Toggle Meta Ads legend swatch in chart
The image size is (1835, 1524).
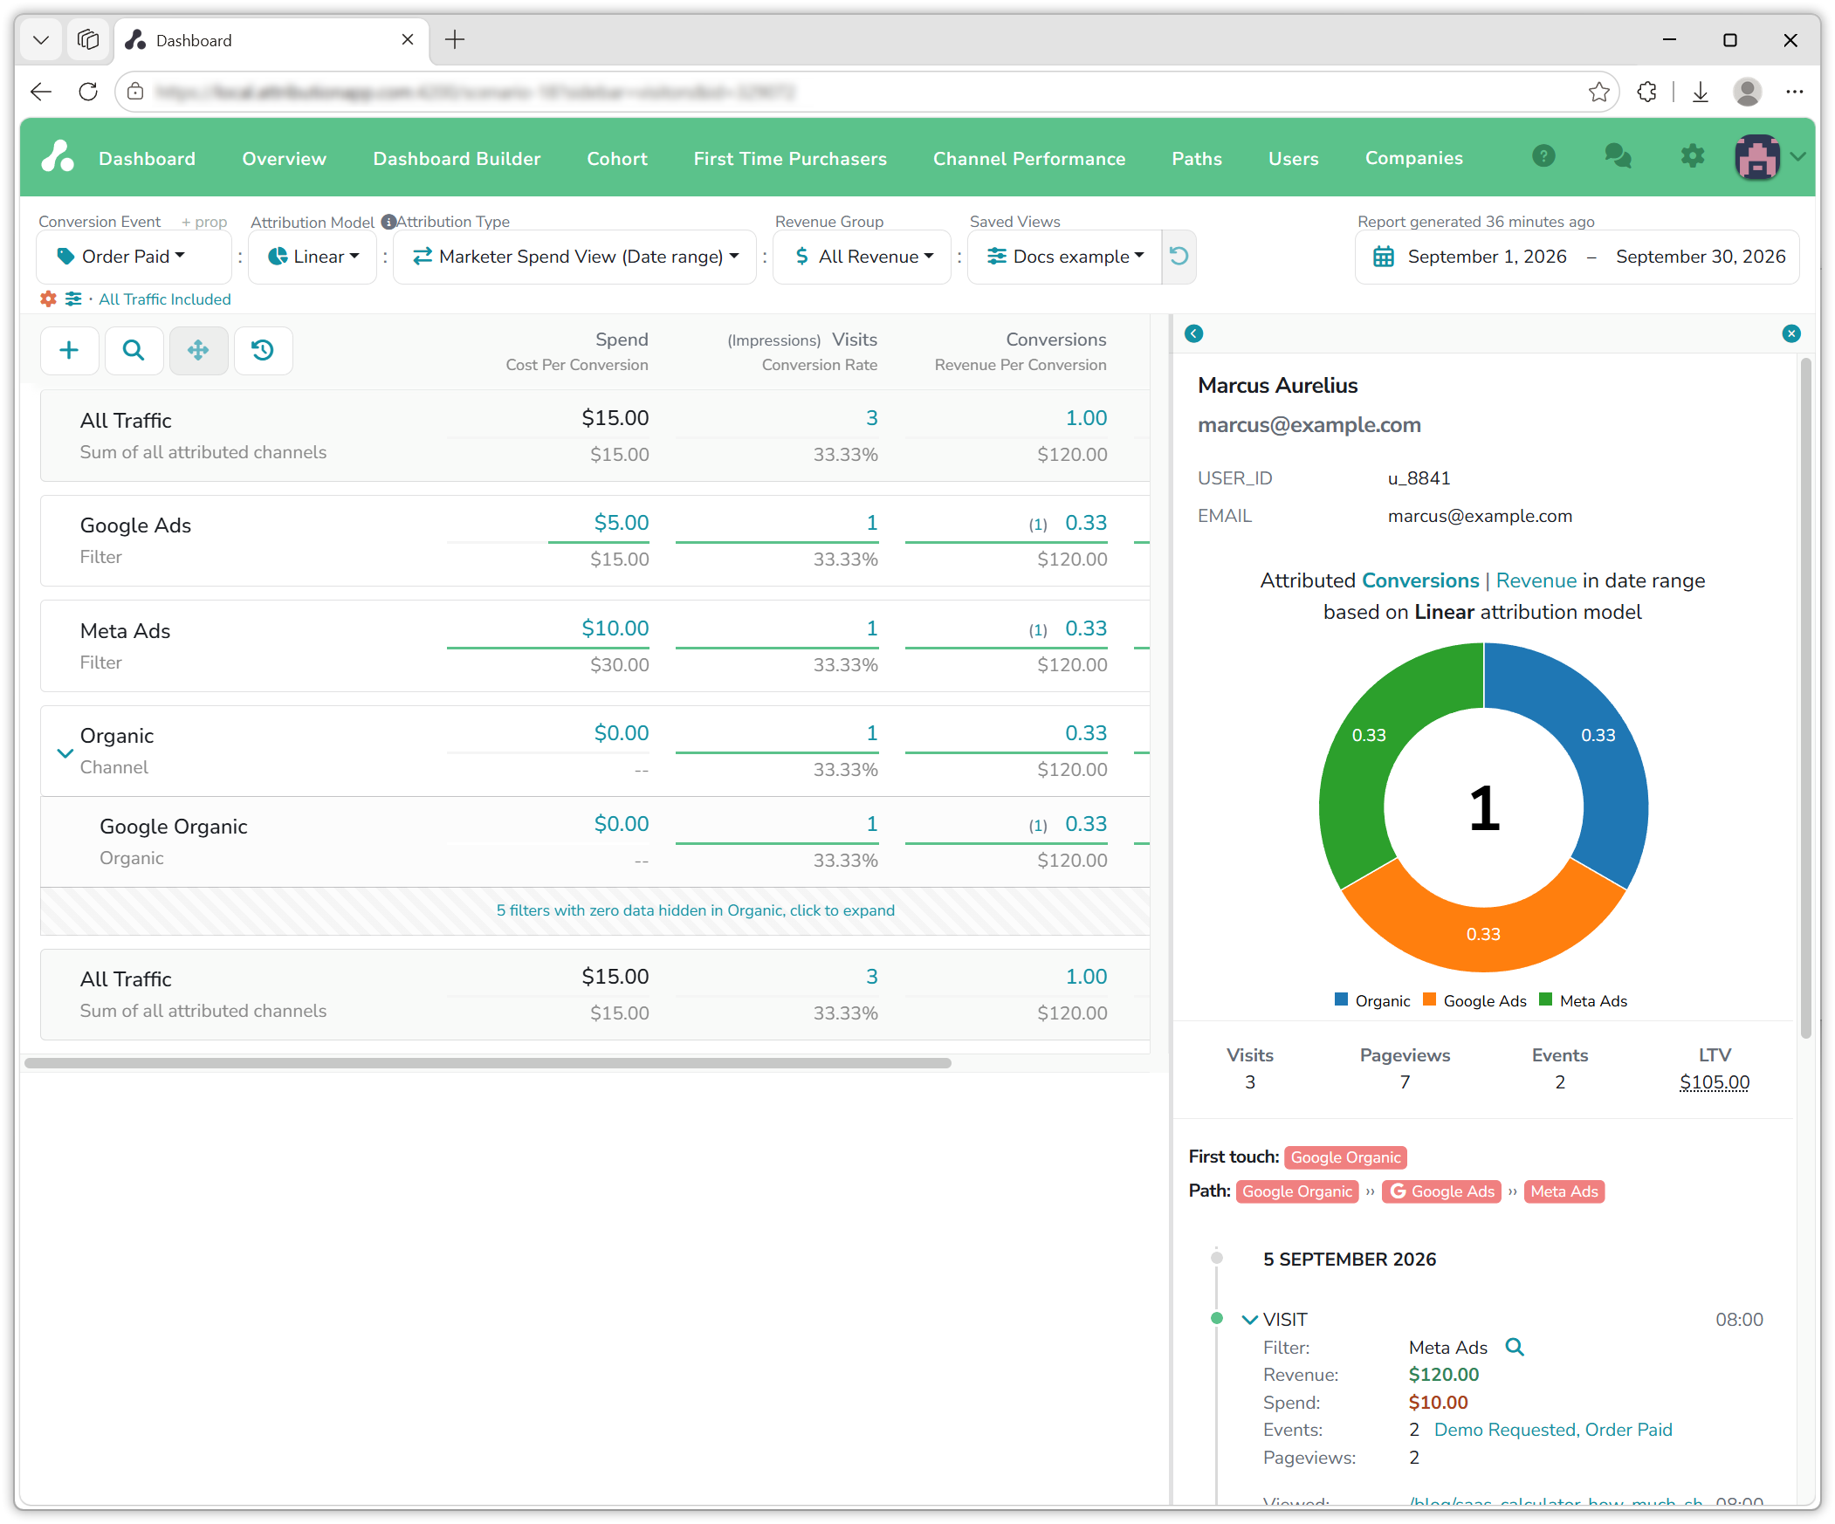click(x=1546, y=999)
